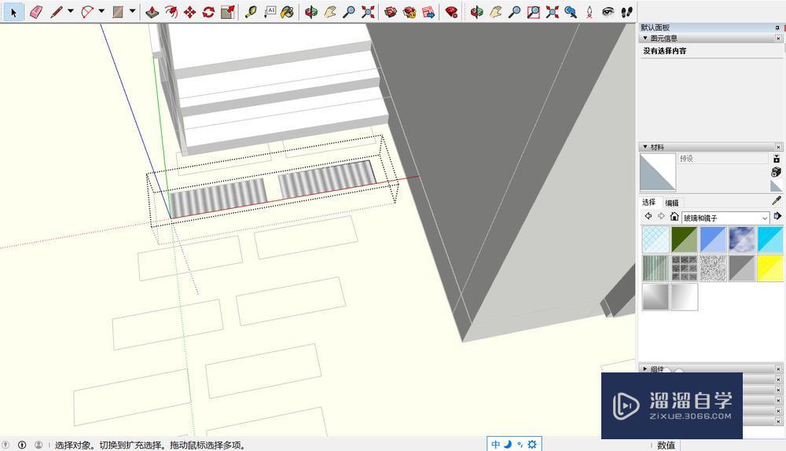Image resolution: width=786 pixels, height=451 pixels.
Task: Pick the material eyedropper sample tool
Action: click(x=777, y=201)
